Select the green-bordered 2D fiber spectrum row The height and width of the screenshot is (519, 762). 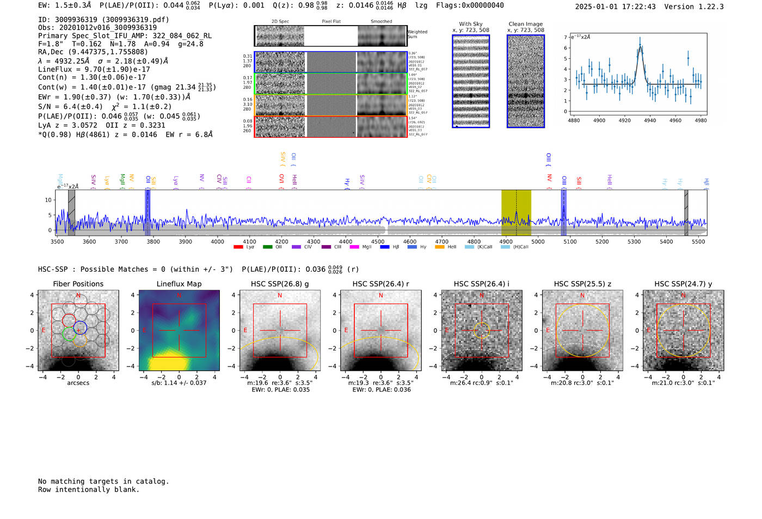pos(330,84)
